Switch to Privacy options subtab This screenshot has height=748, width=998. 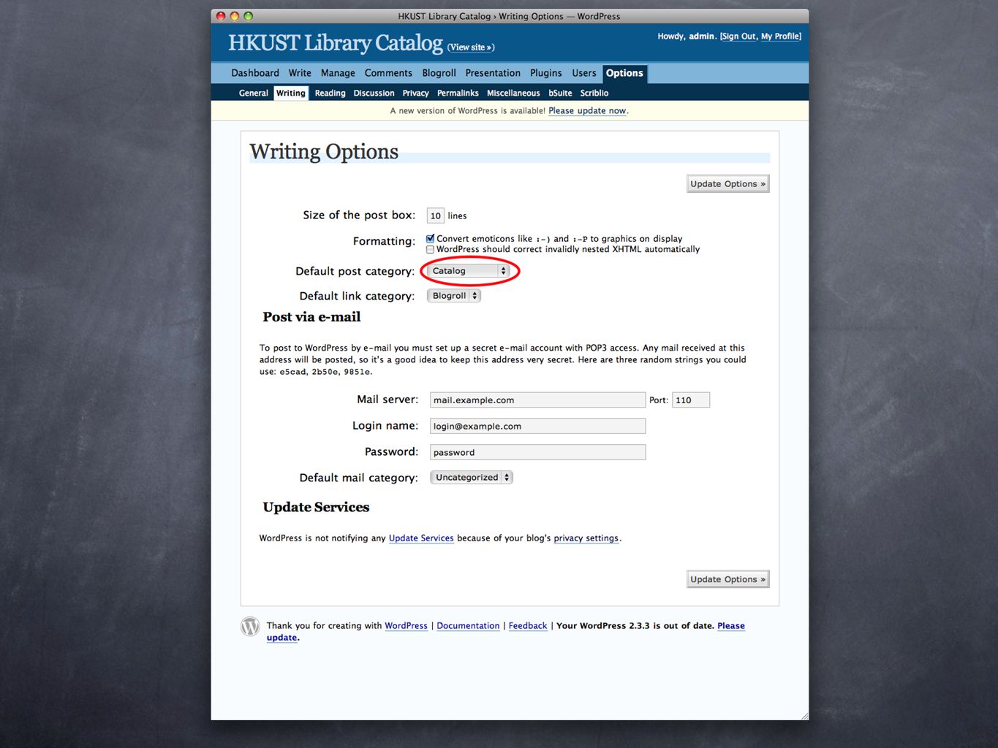click(415, 93)
